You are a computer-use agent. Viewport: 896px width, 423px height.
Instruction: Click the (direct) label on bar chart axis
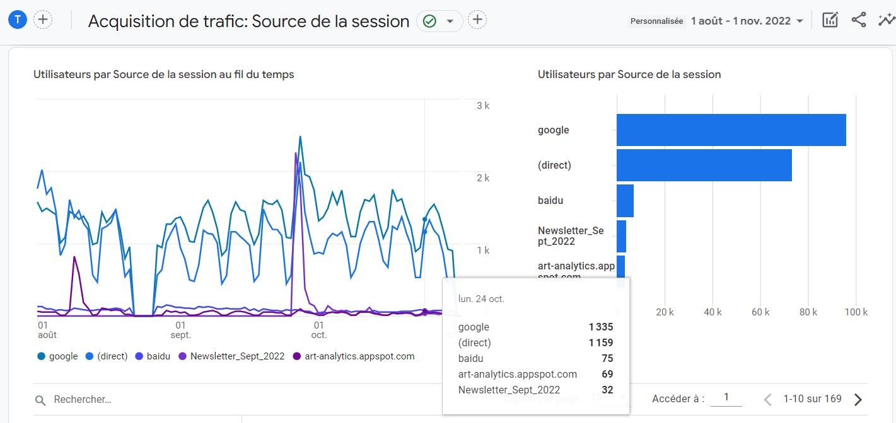(554, 166)
